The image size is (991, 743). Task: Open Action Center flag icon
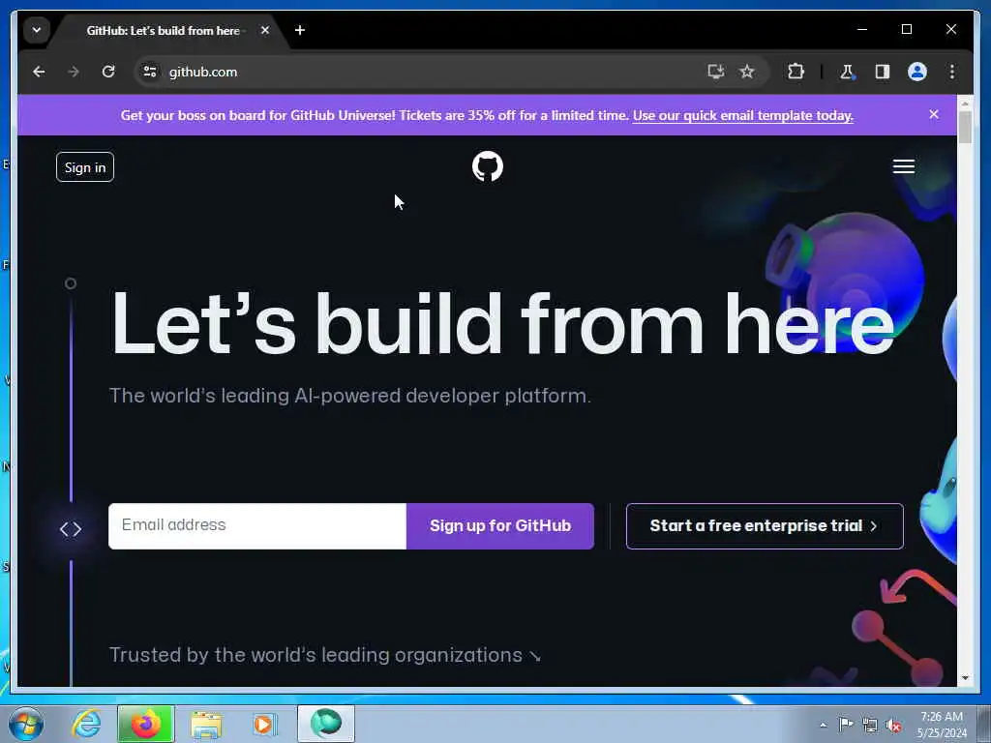846,724
